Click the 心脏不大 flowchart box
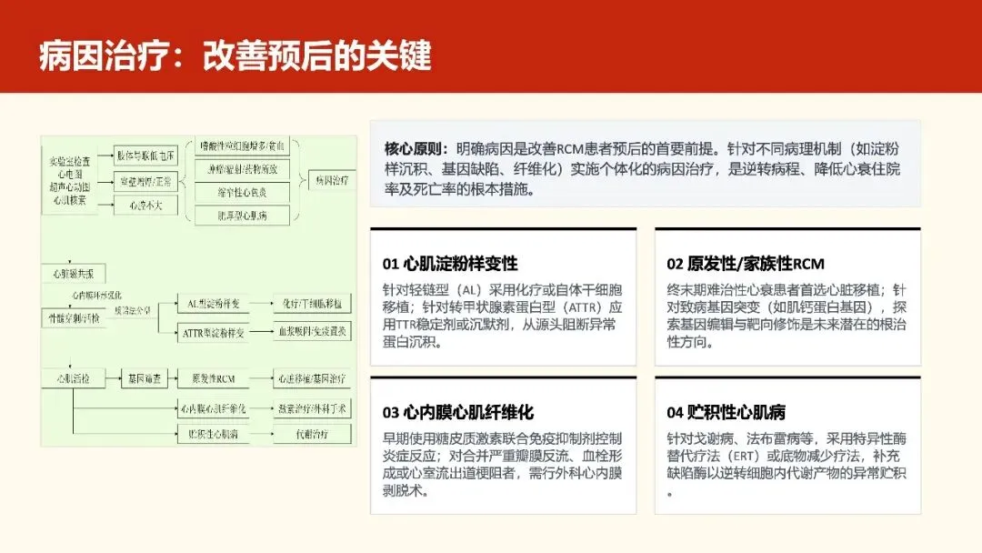This screenshot has width=982, height=553. pos(145,205)
